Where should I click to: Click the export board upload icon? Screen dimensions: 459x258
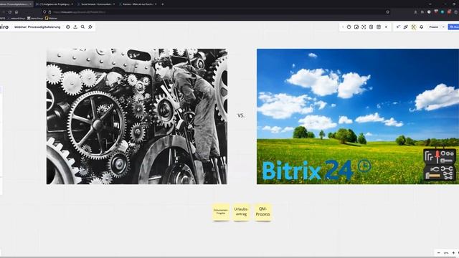click(75, 27)
